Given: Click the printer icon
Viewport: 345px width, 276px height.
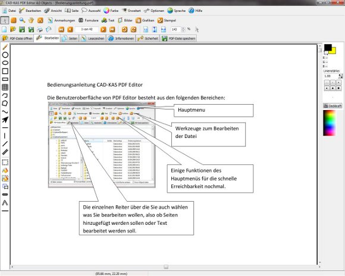Looking at the screenshot, I should click(40, 29).
